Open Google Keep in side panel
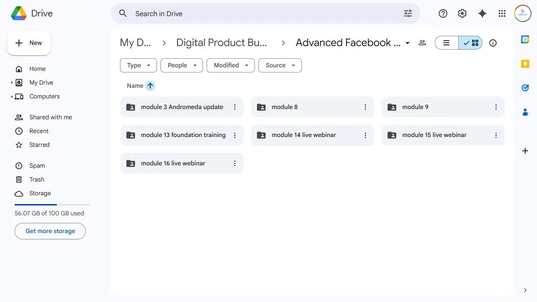The image size is (537, 302). (525, 64)
